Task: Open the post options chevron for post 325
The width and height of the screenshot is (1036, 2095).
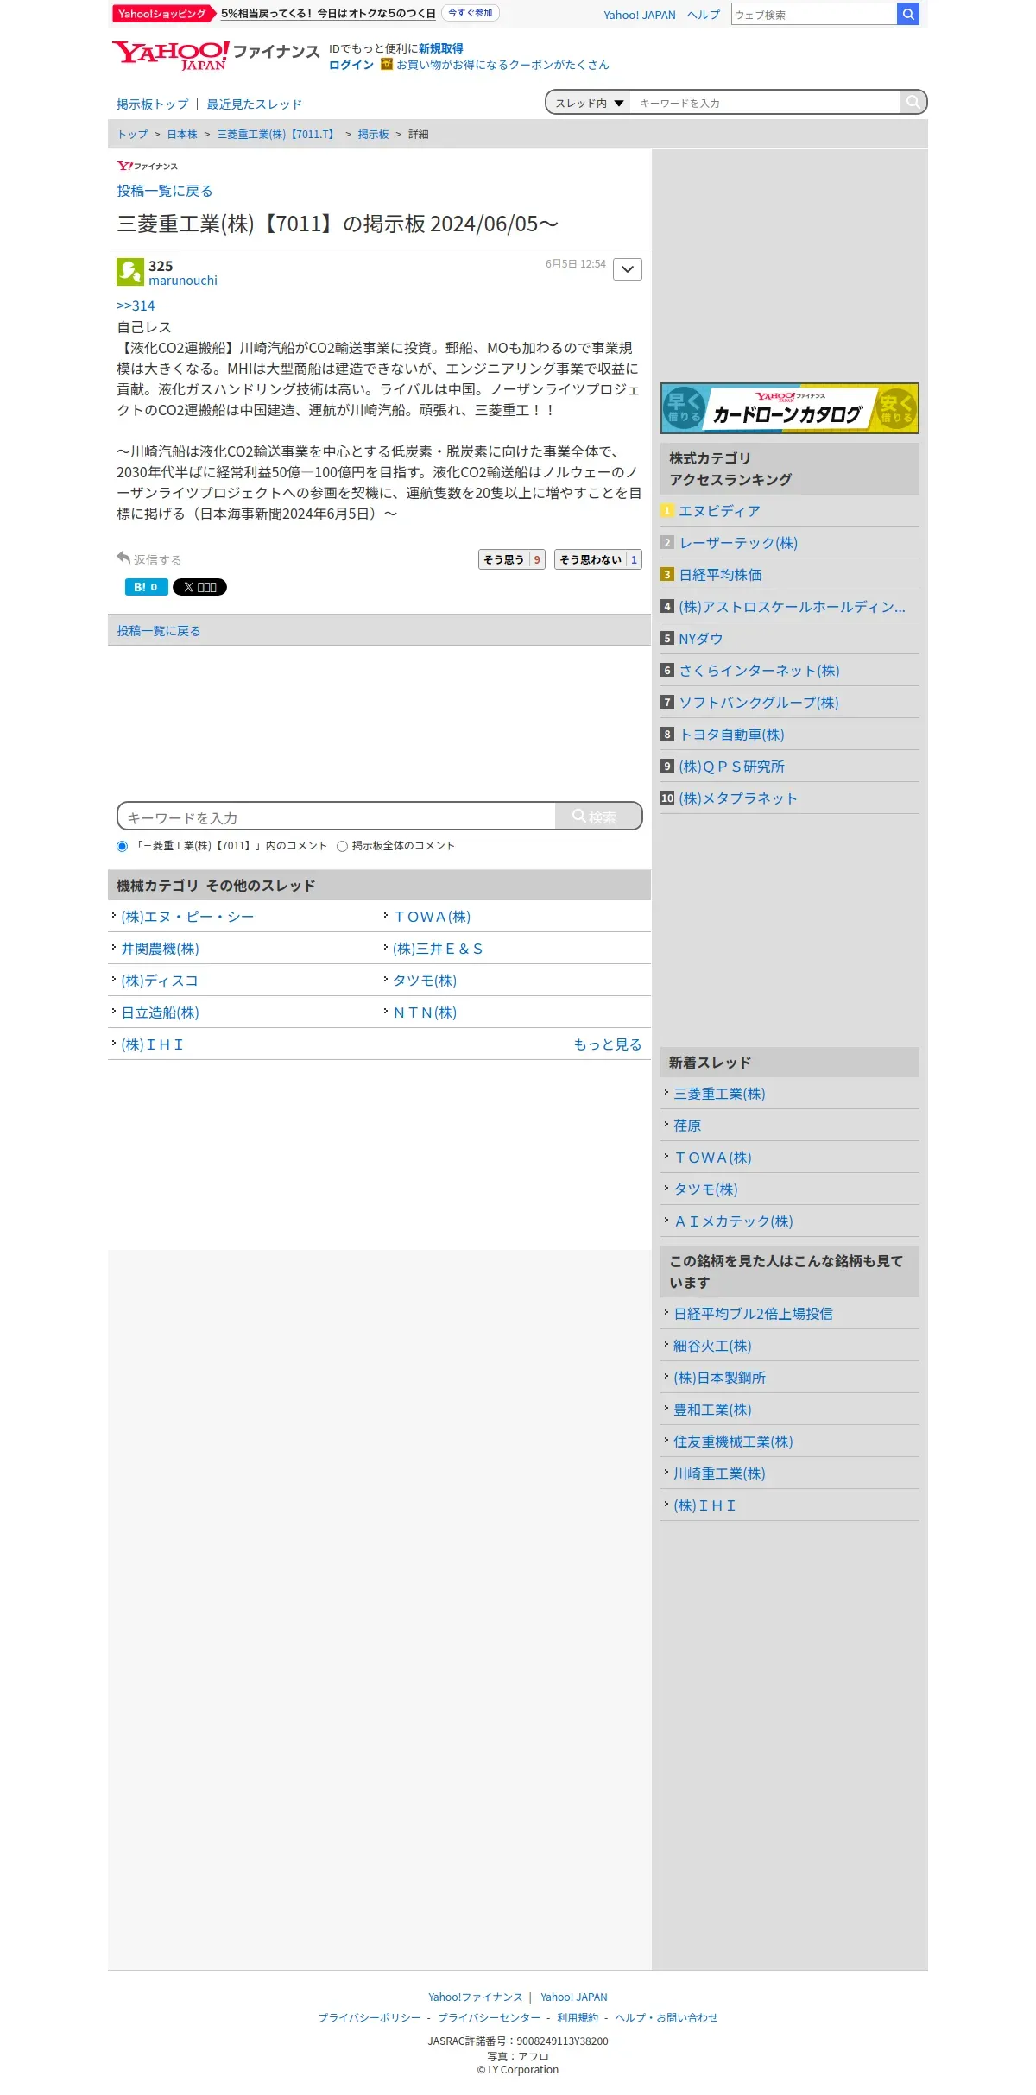Action: point(628,269)
